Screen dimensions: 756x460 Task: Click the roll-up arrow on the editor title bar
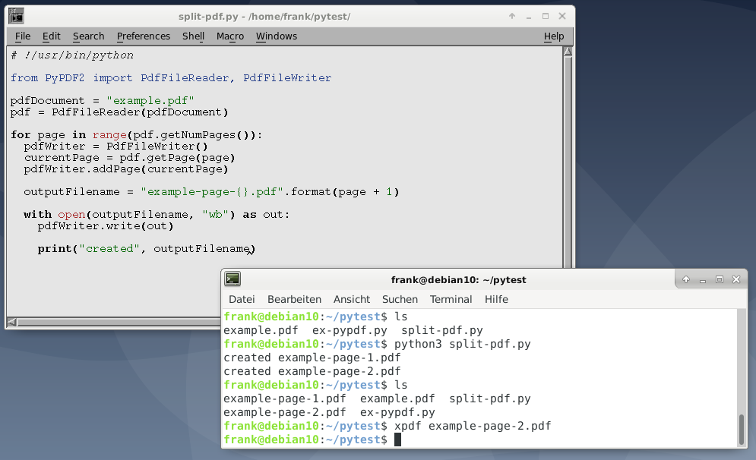[x=512, y=15]
